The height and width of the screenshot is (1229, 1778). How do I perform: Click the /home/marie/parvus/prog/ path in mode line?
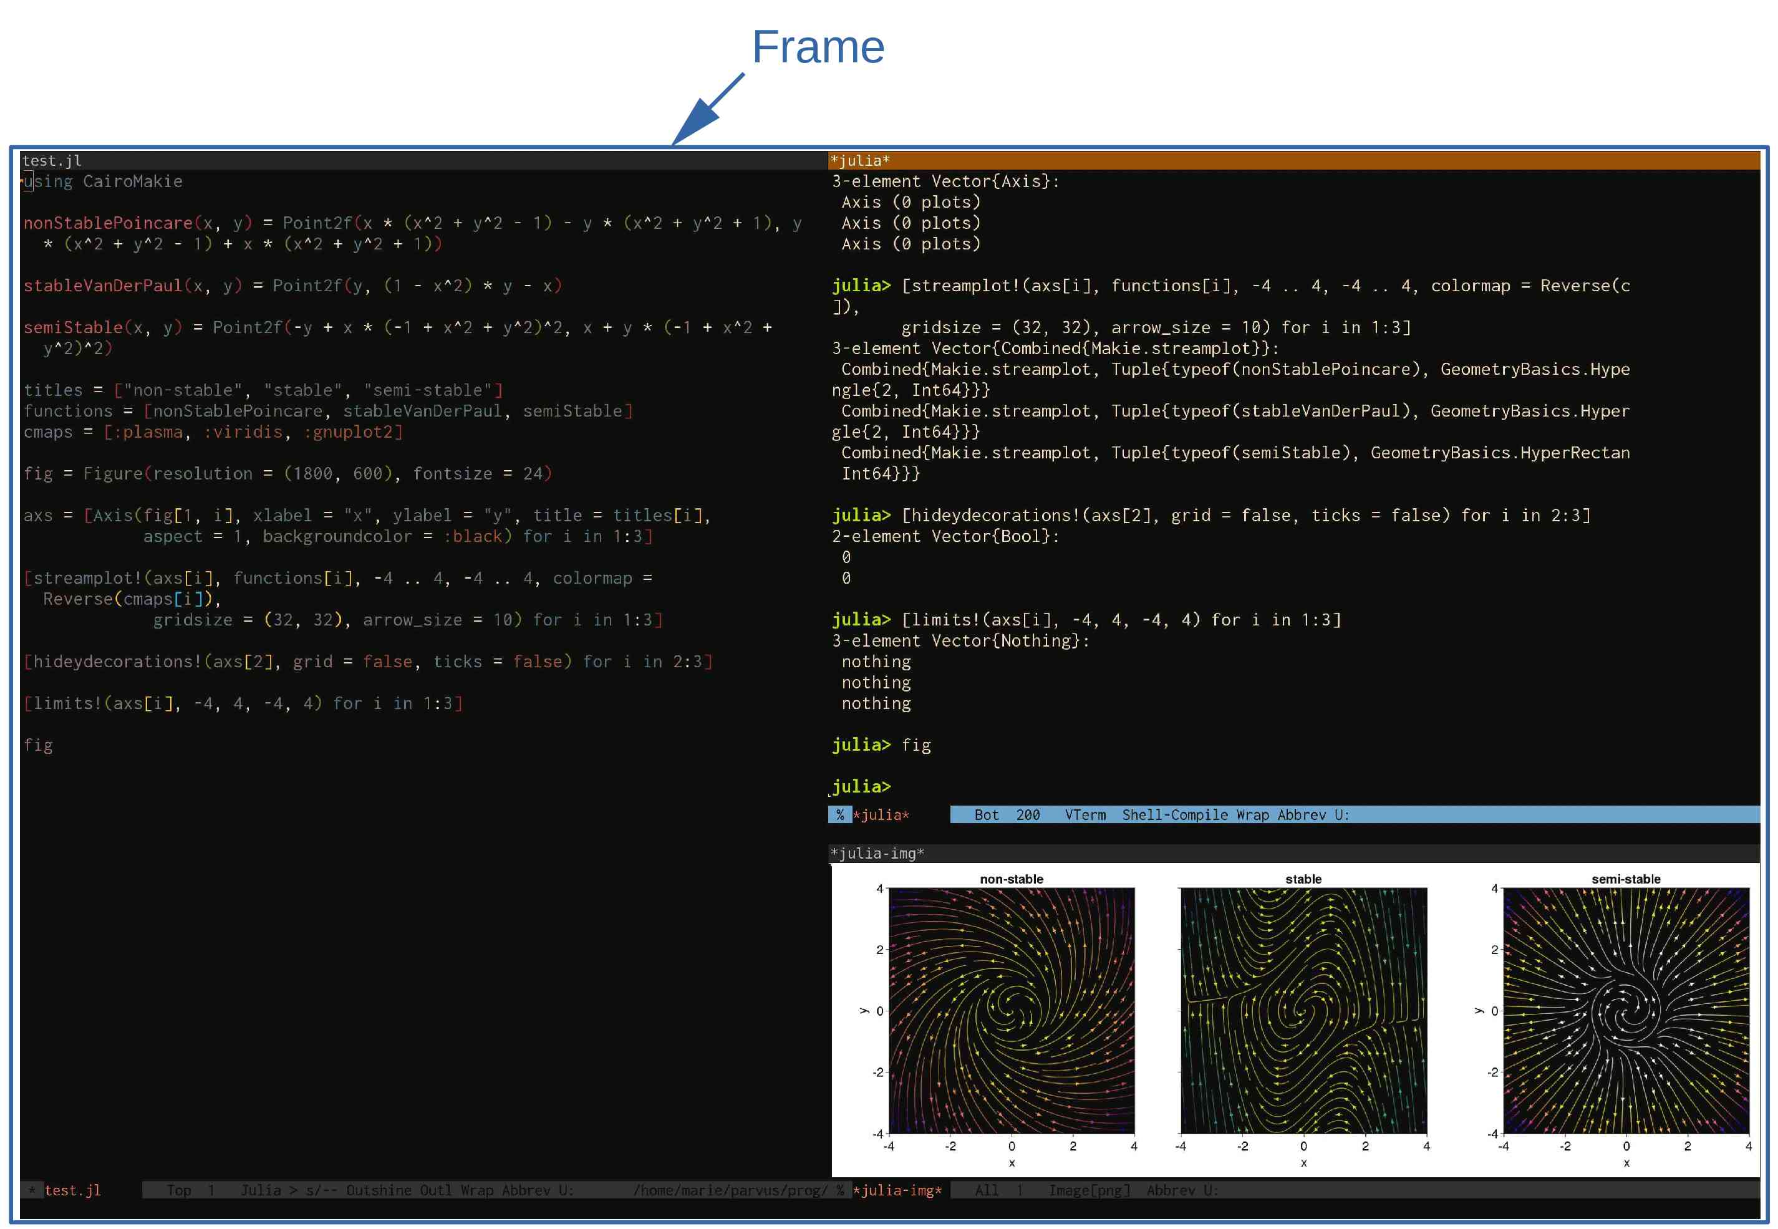click(x=731, y=1190)
